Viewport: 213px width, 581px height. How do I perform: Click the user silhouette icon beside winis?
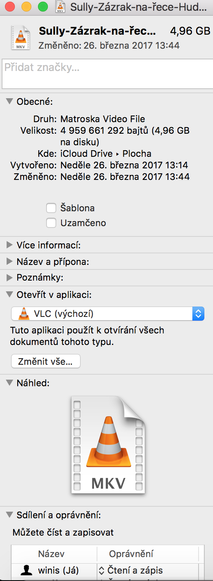26,571
